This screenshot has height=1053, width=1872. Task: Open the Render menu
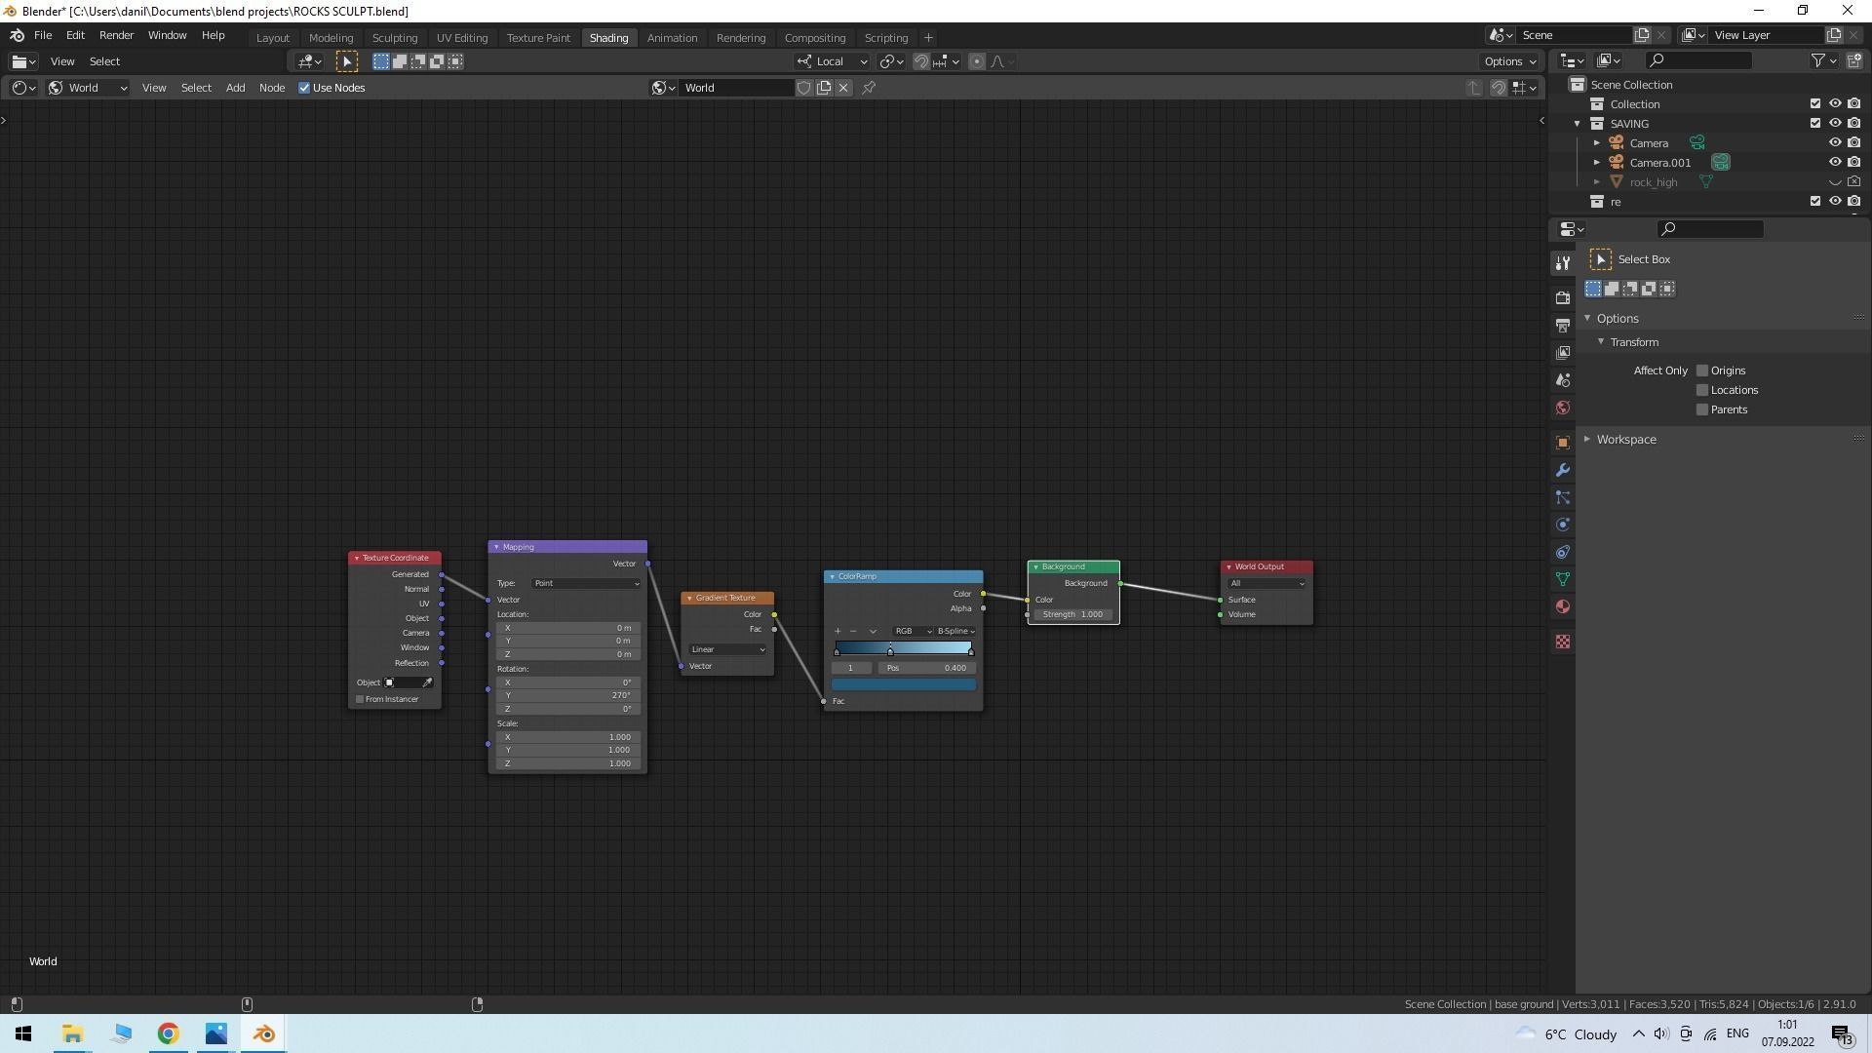pyautogui.click(x=116, y=35)
